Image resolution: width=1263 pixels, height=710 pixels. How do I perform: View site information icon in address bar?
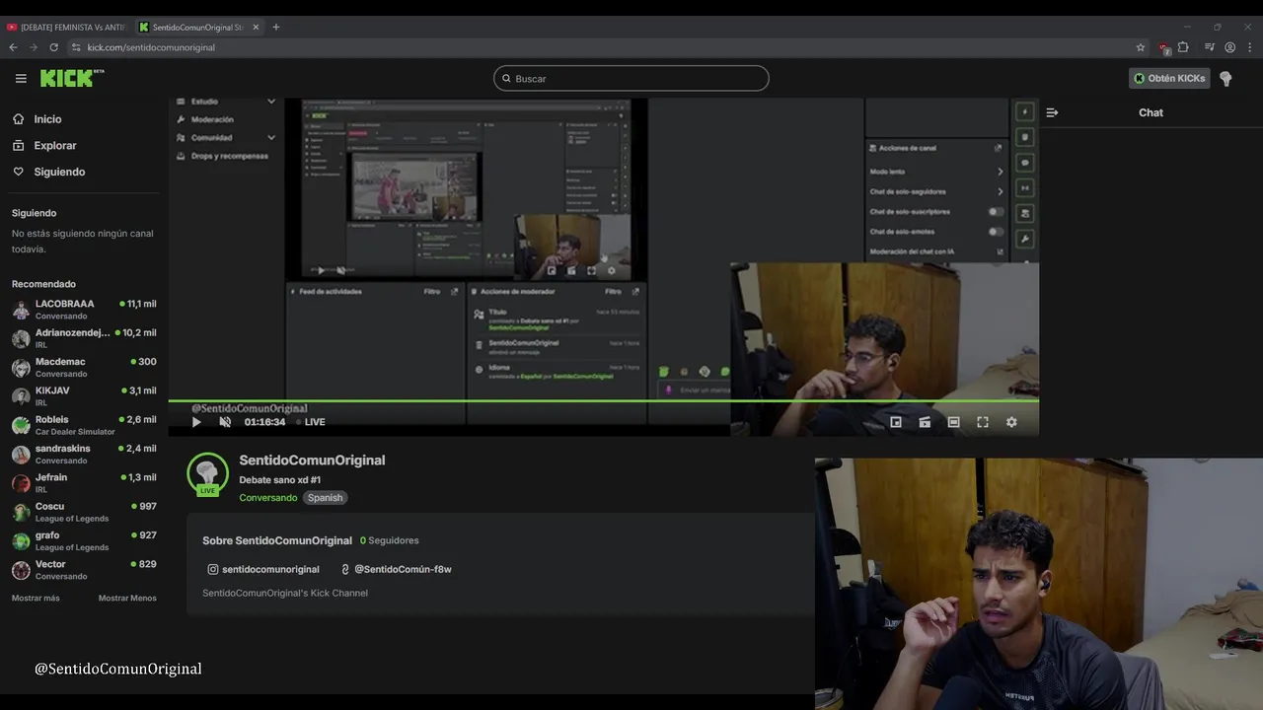tap(77, 47)
